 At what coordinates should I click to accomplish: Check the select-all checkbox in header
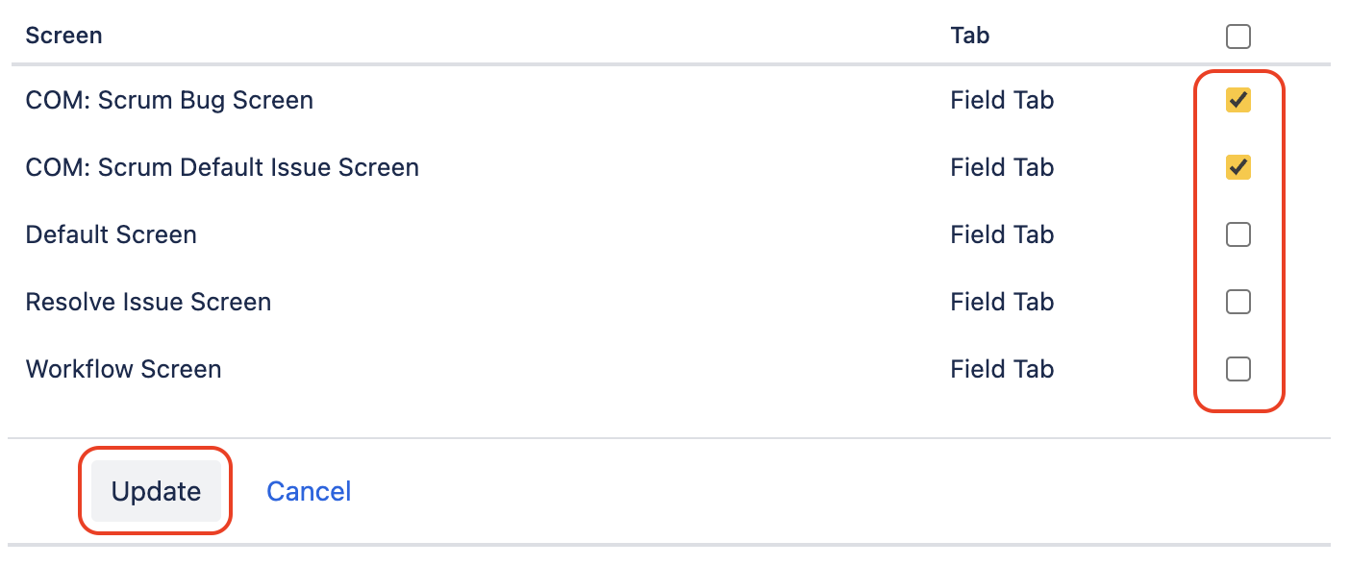tap(1238, 37)
